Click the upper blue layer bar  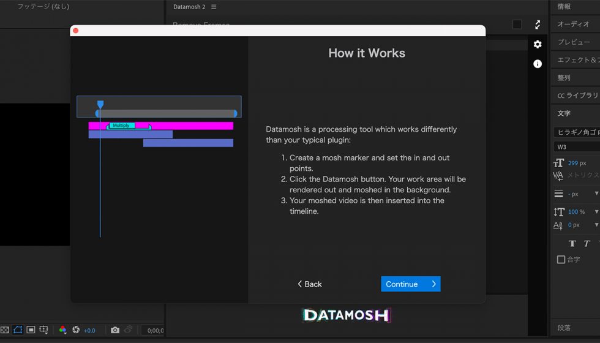130,134
